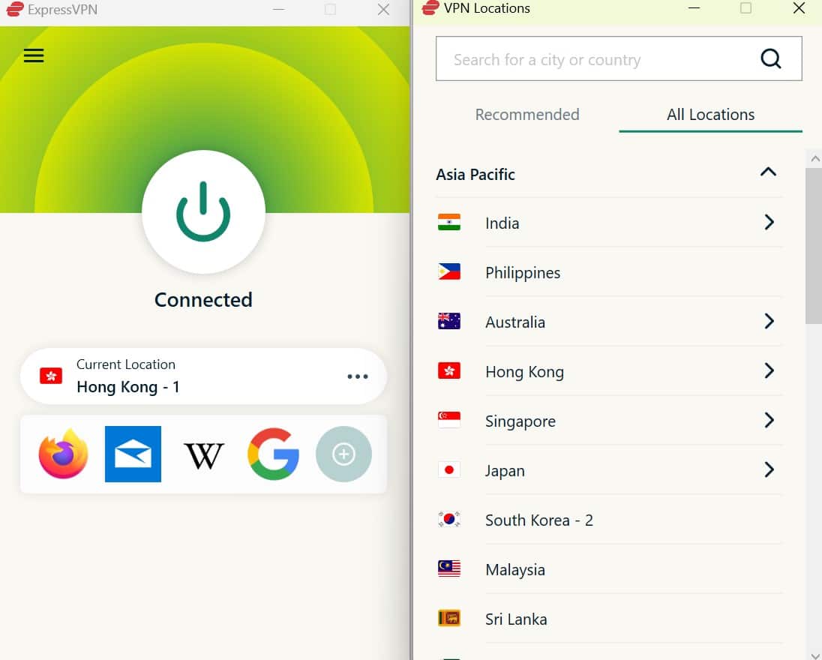Click the Sri Lanka flag icon
This screenshot has height=660, width=822.
pyautogui.click(x=449, y=618)
